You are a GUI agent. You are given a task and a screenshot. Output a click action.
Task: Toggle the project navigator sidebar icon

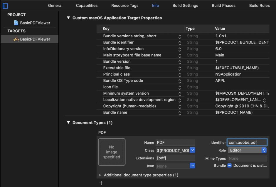click(x=5, y=6)
